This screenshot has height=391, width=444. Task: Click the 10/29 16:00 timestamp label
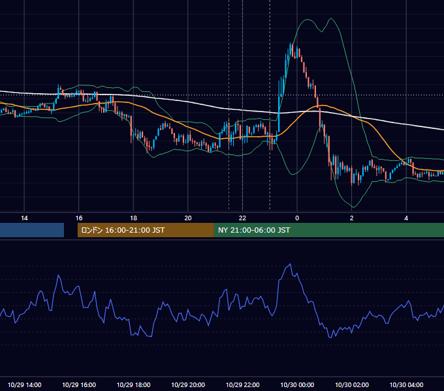pos(79,384)
